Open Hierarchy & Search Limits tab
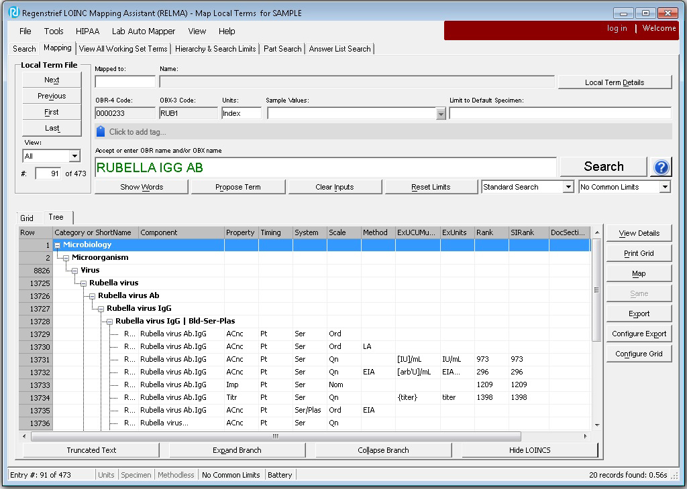The height and width of the screenshot is (489, 687). [215, 48]
